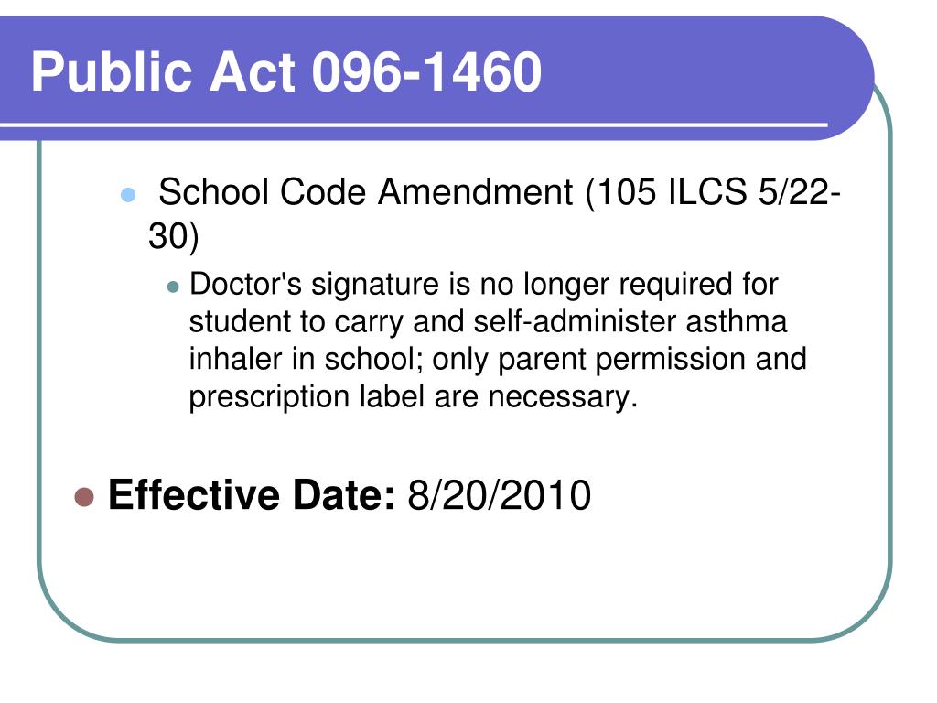This screenshot has height=703, width=937.
Task: Click the white underline beneath the title
Action: click(x=414, y=124)
